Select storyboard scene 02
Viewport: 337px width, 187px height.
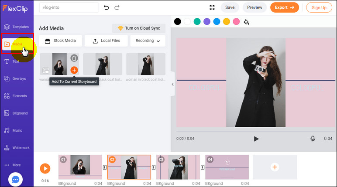click(x=129, y=167)
